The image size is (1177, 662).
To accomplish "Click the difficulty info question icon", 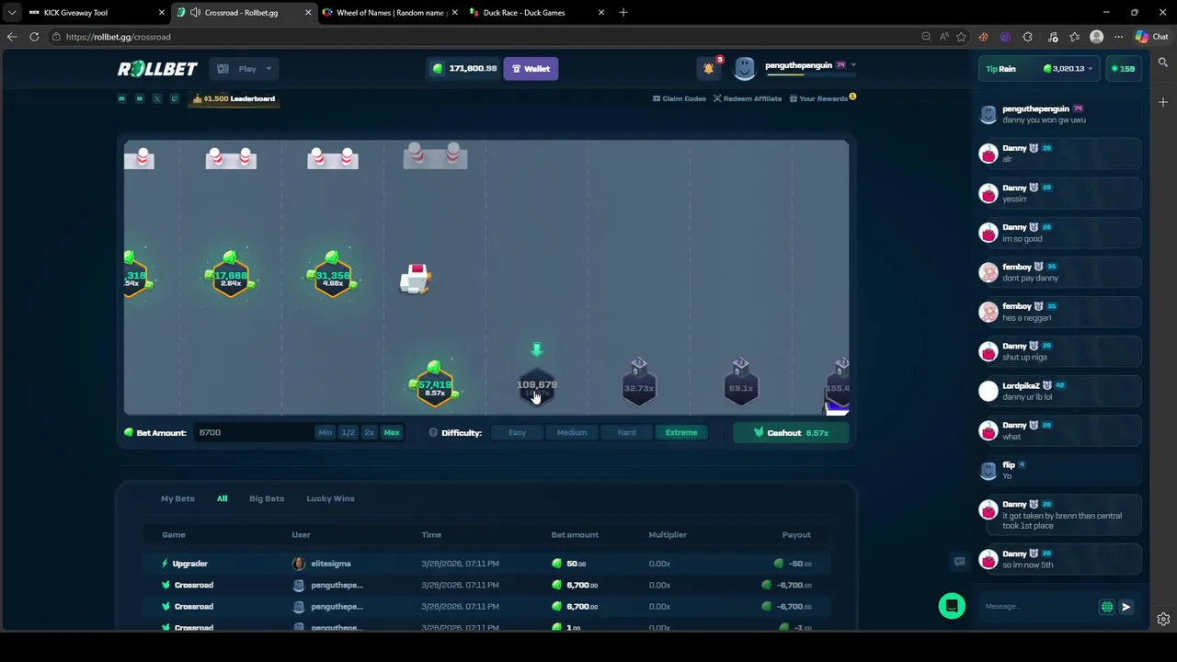I will pyautogui.click(x=433, y=433).
